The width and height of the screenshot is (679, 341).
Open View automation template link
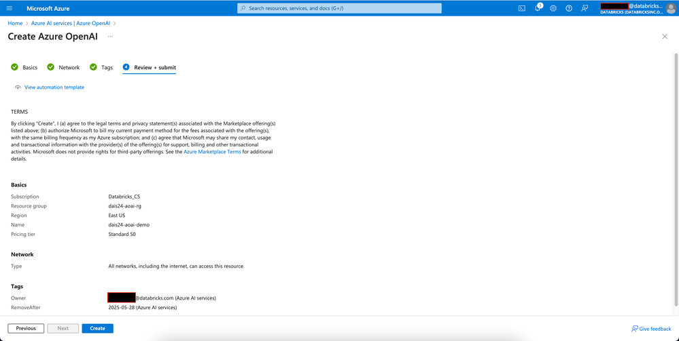pyautogui.click(x=54, y=87)
